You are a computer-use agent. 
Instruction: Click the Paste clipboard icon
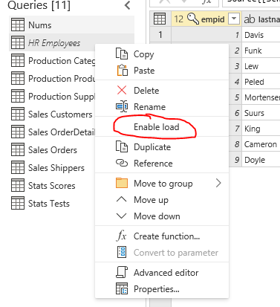pos(122,71)
